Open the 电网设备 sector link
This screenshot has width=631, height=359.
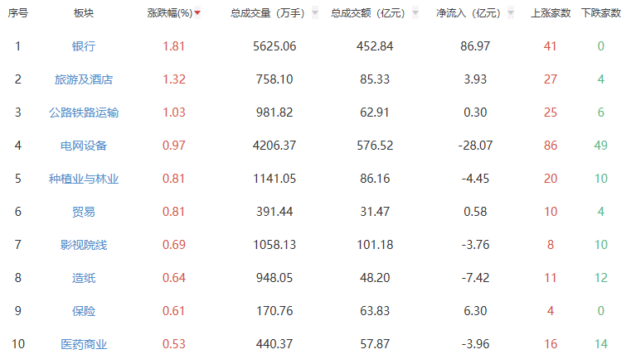(84, 146)
